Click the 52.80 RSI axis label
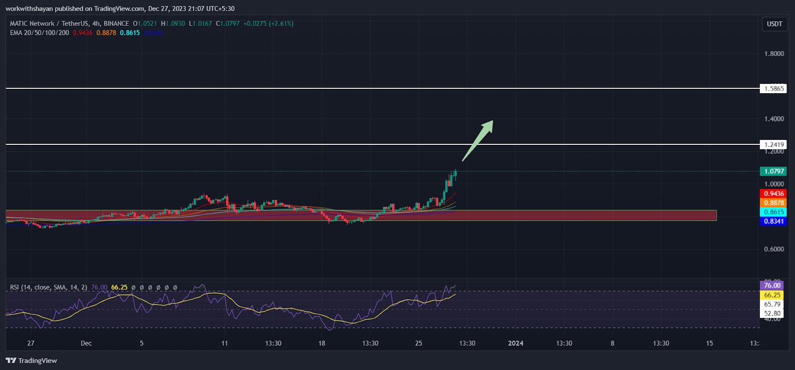 (772, 313)
